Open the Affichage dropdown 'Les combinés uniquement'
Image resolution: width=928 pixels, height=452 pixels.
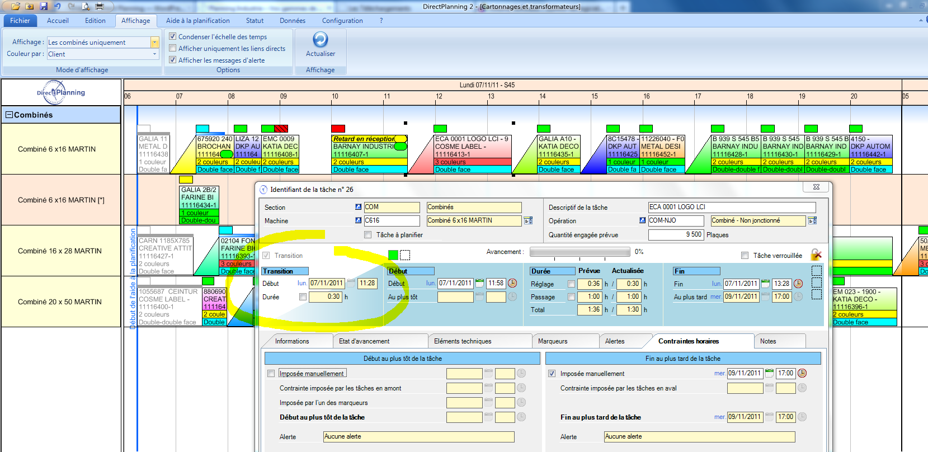click(155, 43)
